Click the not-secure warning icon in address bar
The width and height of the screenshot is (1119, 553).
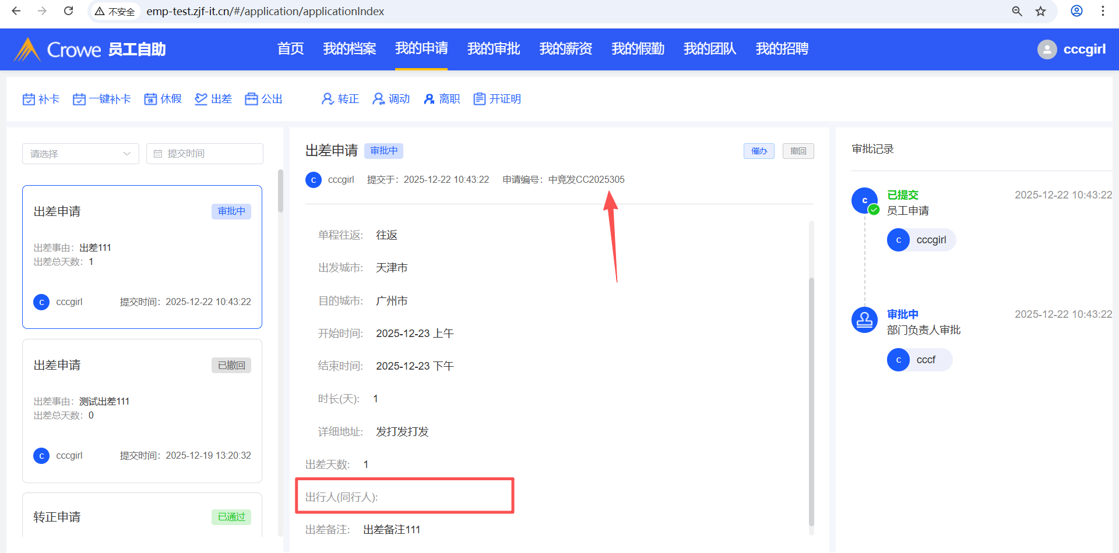coord(100,11)
